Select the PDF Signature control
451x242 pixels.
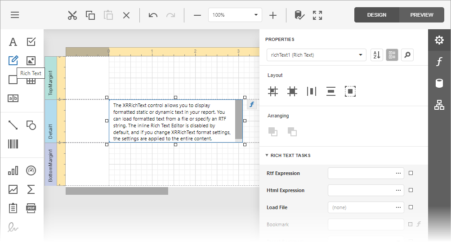click(13, 227)
